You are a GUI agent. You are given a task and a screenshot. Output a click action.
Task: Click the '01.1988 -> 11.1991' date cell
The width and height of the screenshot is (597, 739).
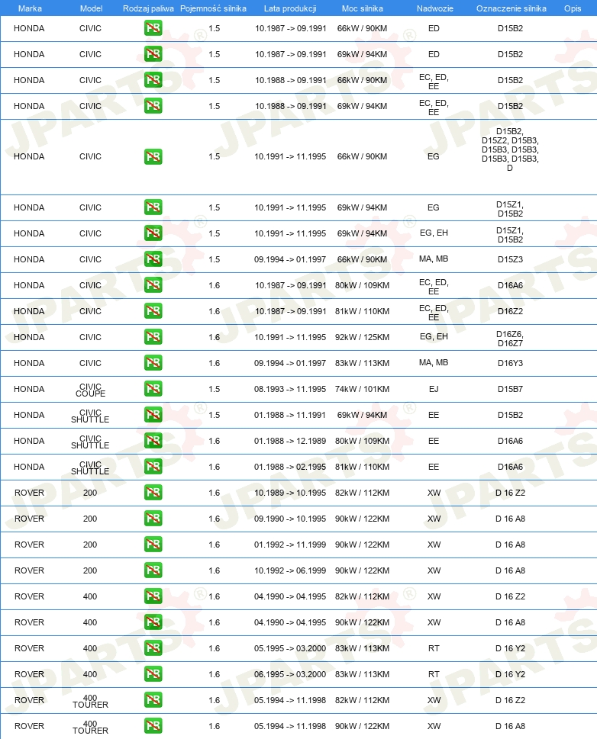[x=290, y=415]
